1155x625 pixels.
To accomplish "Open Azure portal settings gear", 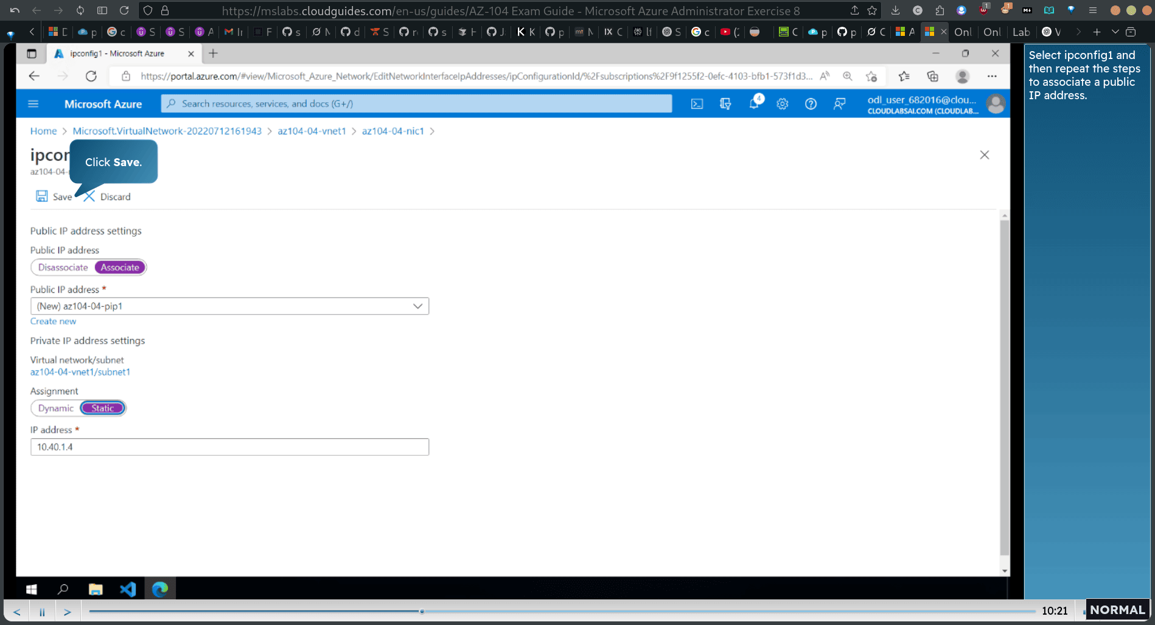I will coord(783,104).
